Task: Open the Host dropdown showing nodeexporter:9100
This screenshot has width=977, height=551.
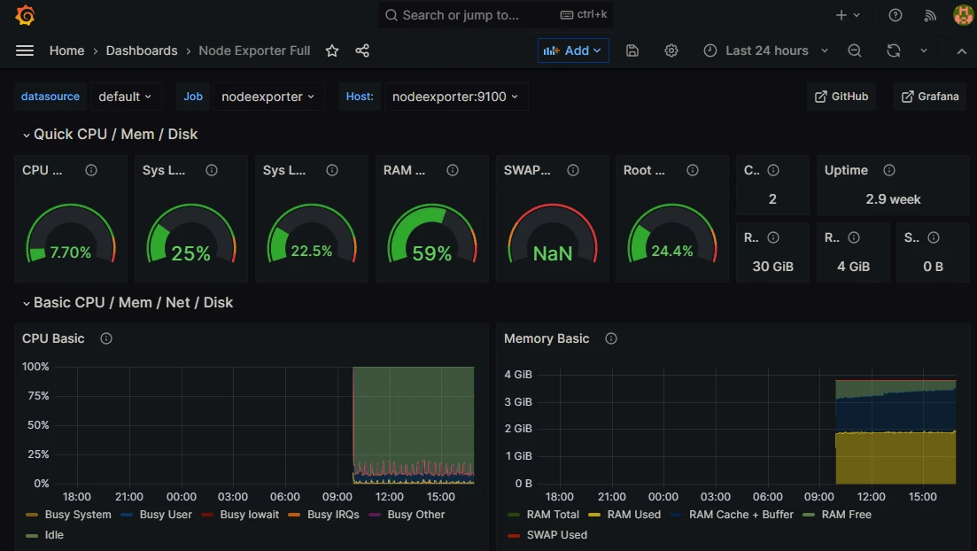Action: (x=455, y=97)
